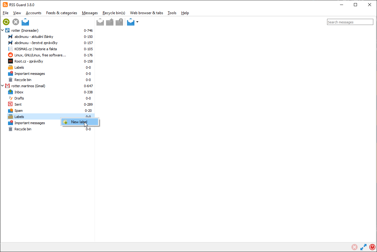Open the message highlighter dropdown arrow
This screenshot has height=252, width=377.
pyautogui.click(x=137, y=22)
